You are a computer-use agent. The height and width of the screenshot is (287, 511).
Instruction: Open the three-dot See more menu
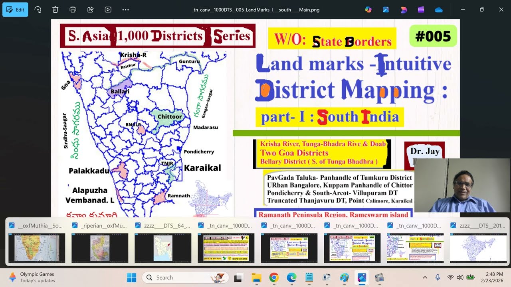(x=126, y=10)
